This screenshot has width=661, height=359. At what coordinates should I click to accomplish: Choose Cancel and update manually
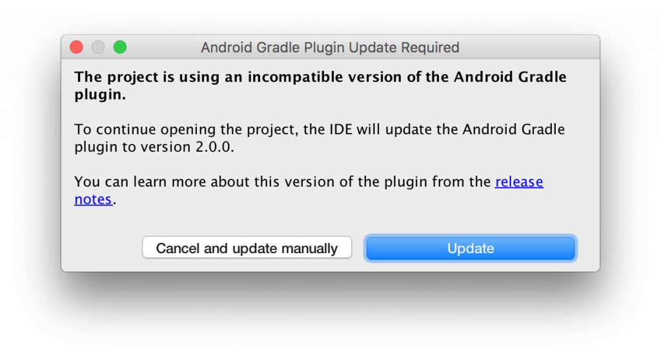(x=247, y=248)
